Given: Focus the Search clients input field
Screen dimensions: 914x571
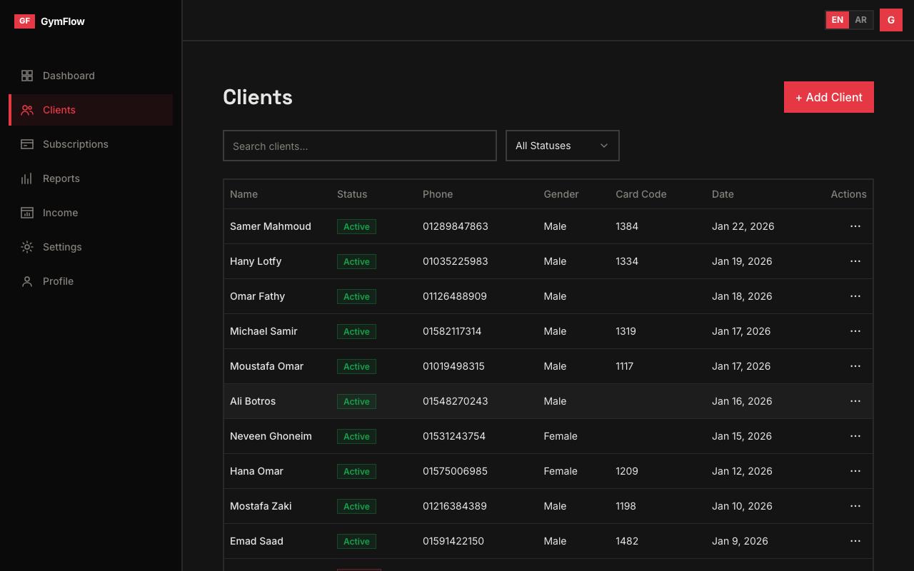Looking at the screenshot, I should [359, 146].
